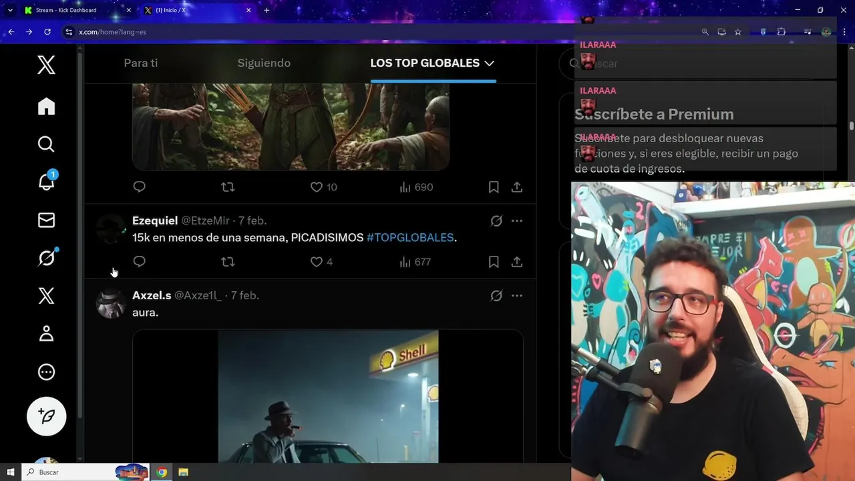
Task: Open Explore search icon in sidebar
Action: click(x=46, y=144)
